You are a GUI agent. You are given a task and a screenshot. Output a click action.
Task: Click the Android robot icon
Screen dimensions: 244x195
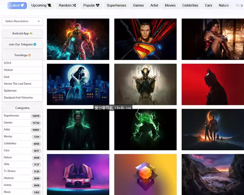tap(31, 33)
